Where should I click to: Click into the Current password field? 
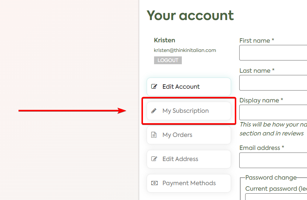276,197
